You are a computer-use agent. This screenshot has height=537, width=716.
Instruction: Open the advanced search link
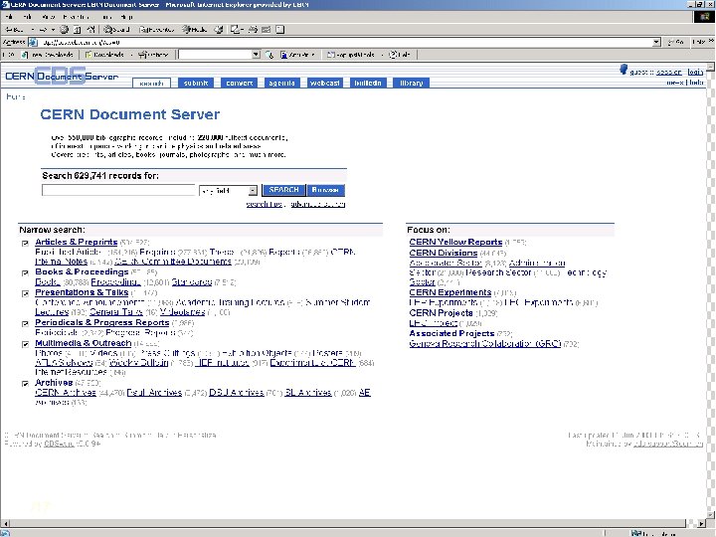[318, 204]
